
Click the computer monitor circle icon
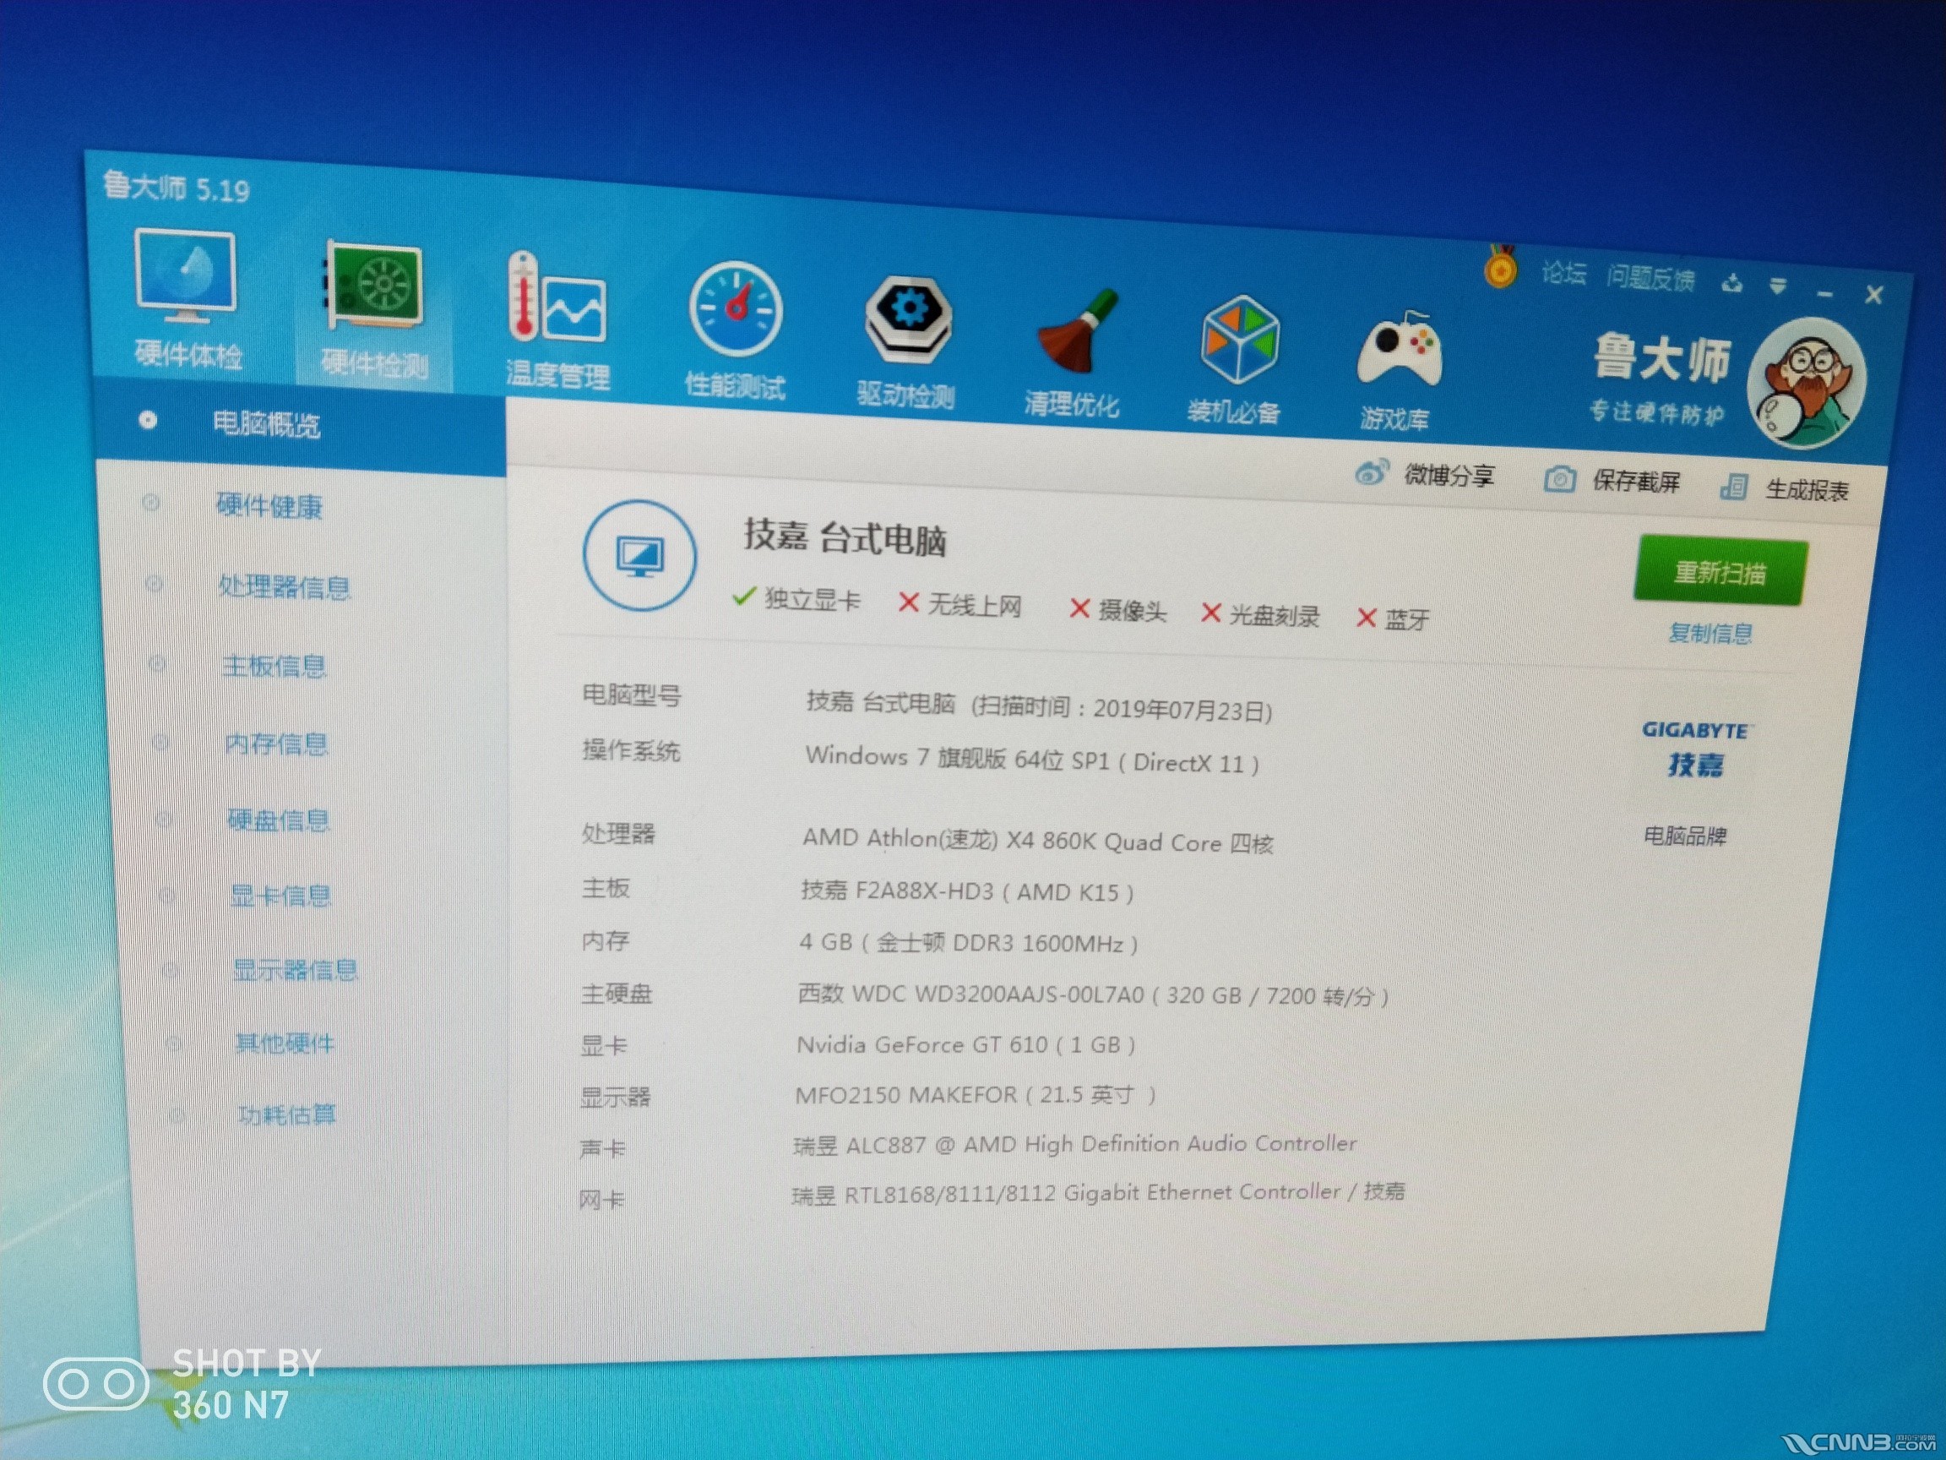point(639,555)
